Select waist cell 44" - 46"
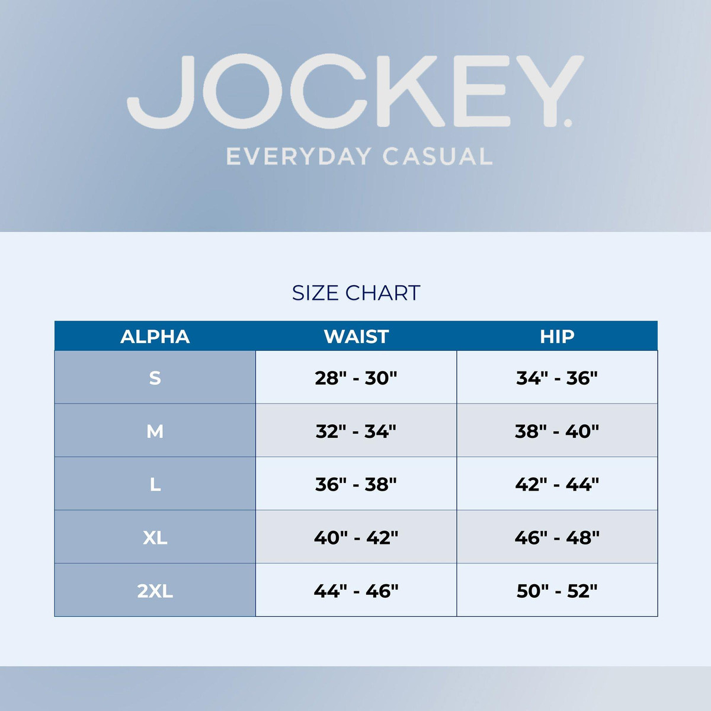711x711 pixels. pos(356,591)
